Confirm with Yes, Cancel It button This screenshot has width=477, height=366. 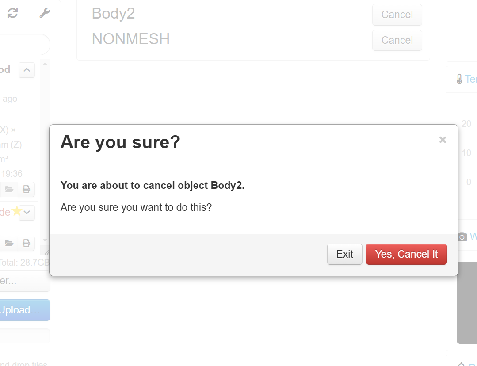point(406,254)
